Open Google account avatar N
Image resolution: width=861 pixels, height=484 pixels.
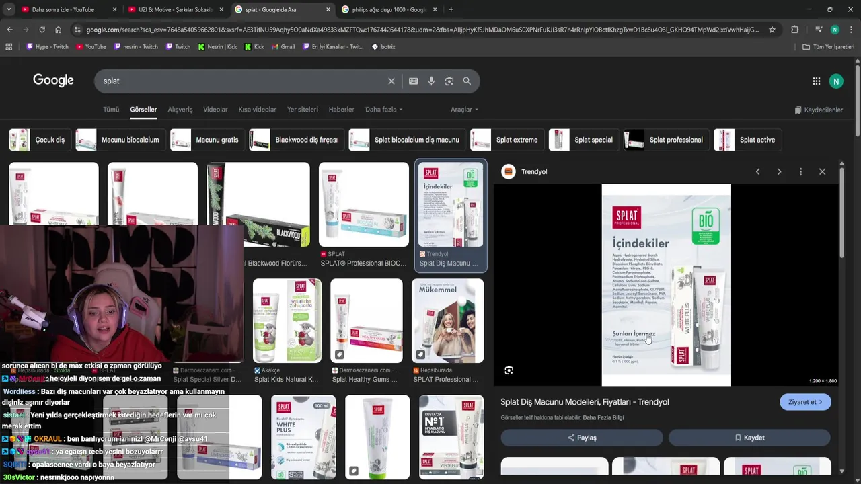pyautogui.click(x=836, y=81)
